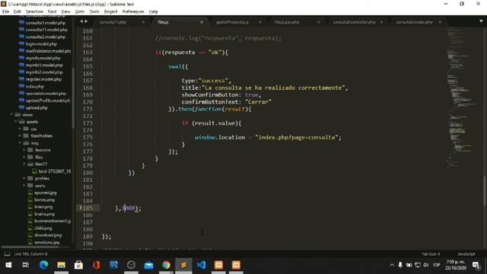This screenshot has width=487, height=274.
Task: Click the editor vertical scrollbar
Action: tap(484, 191)
